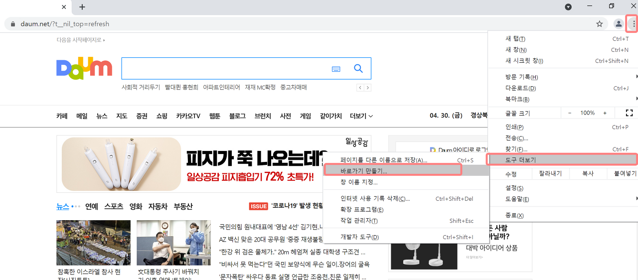Image resolution: width=638 pixels, height=280 pixels.
Task: Click the address bar URL
Action: [65, 24]
